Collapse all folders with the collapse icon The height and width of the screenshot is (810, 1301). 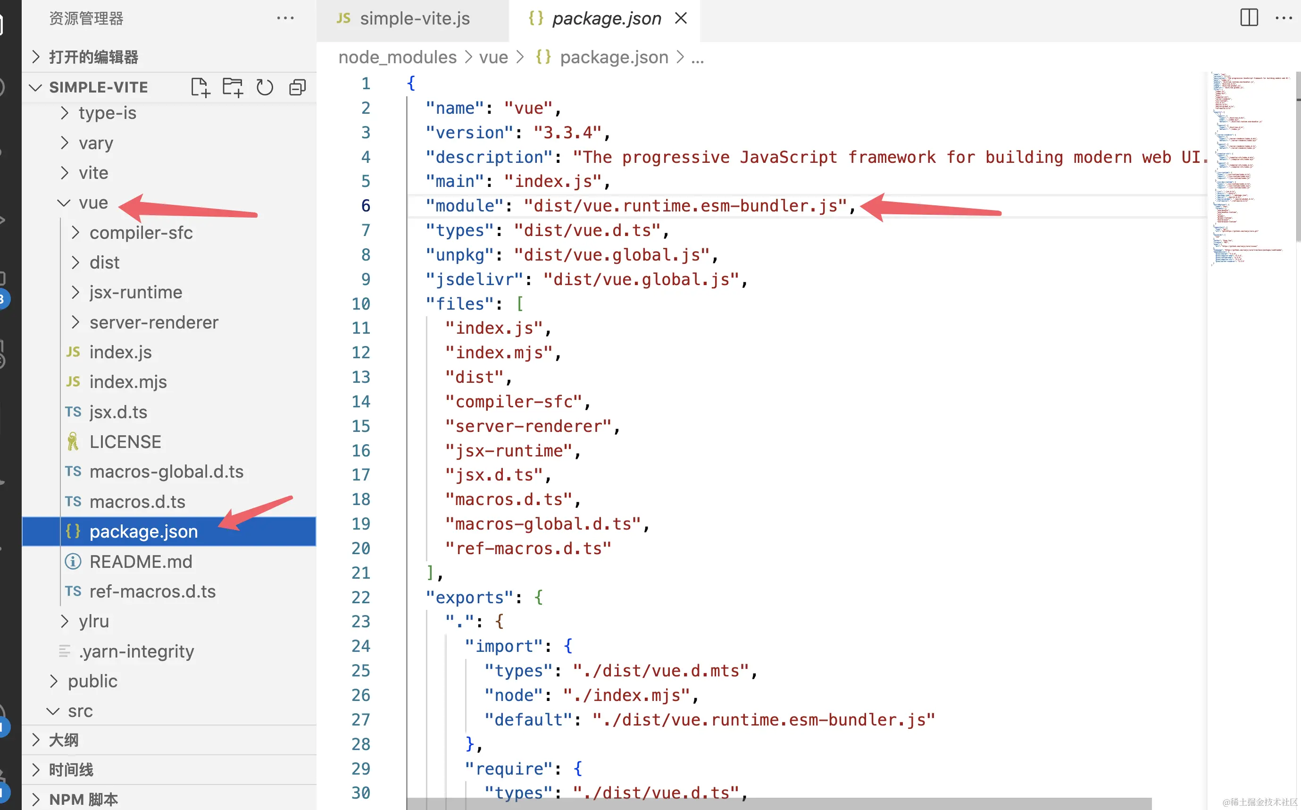tap(297, 87)
